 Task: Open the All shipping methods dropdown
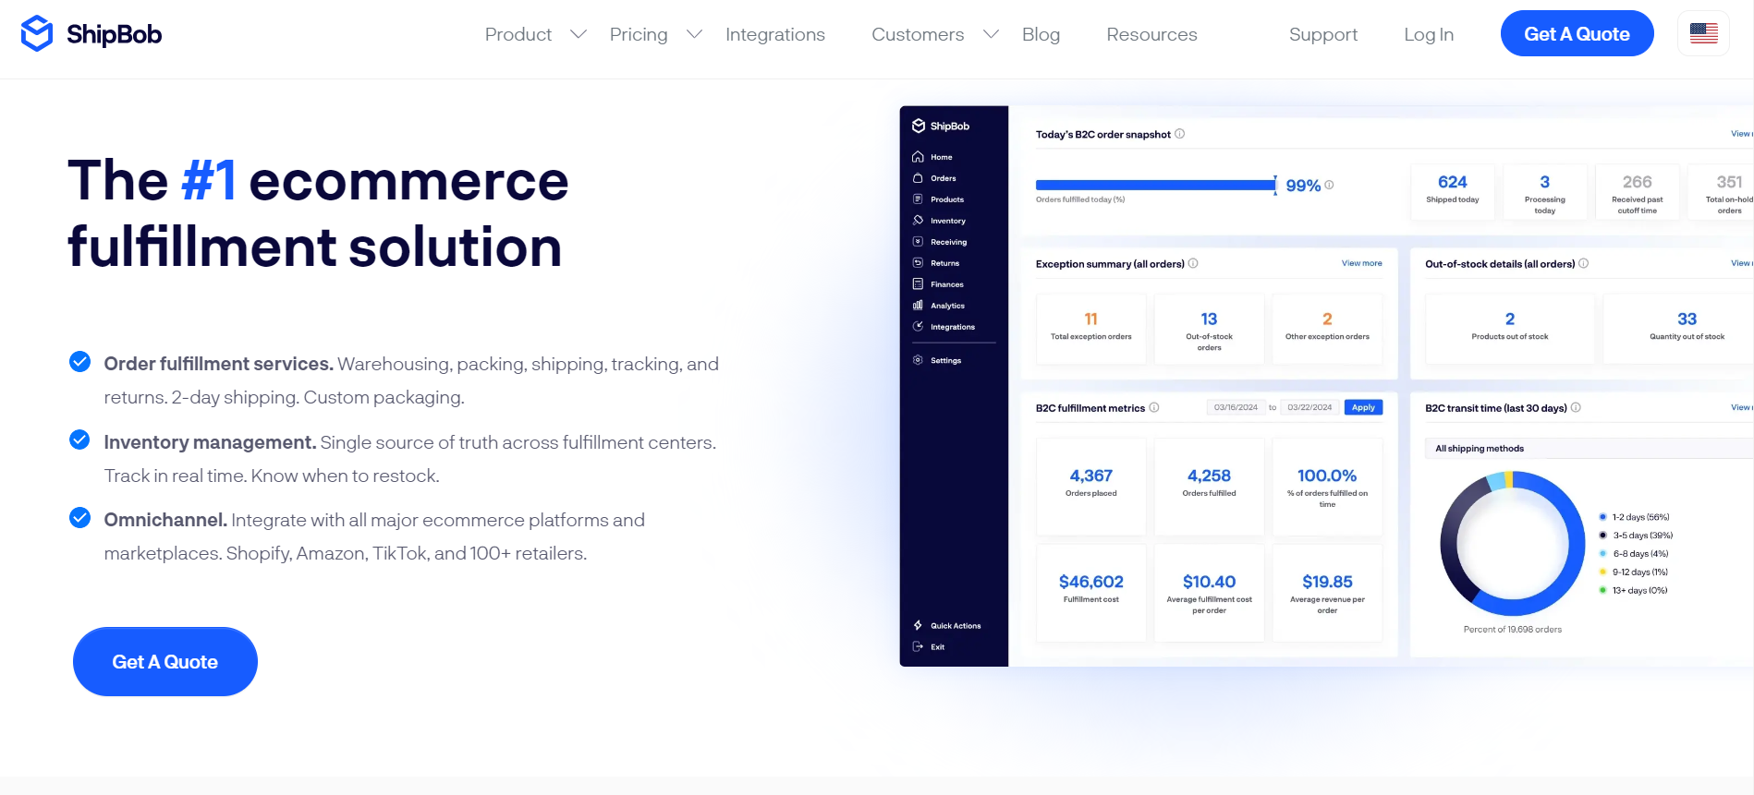pos(1588,449)
